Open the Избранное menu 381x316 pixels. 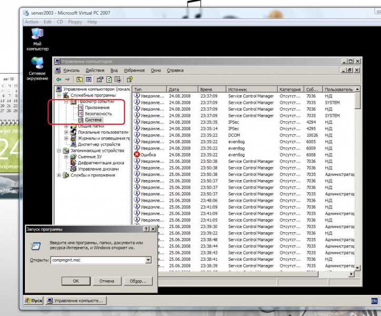coord(134,71)
